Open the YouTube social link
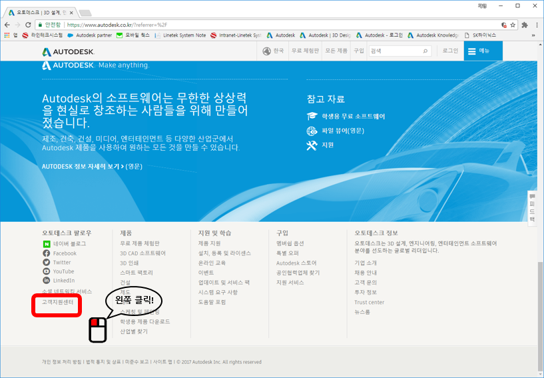This screenshot has width=544, height=378. click(59, 271)
